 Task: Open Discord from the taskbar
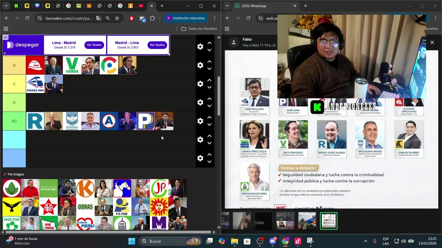[x=272, y=241]
